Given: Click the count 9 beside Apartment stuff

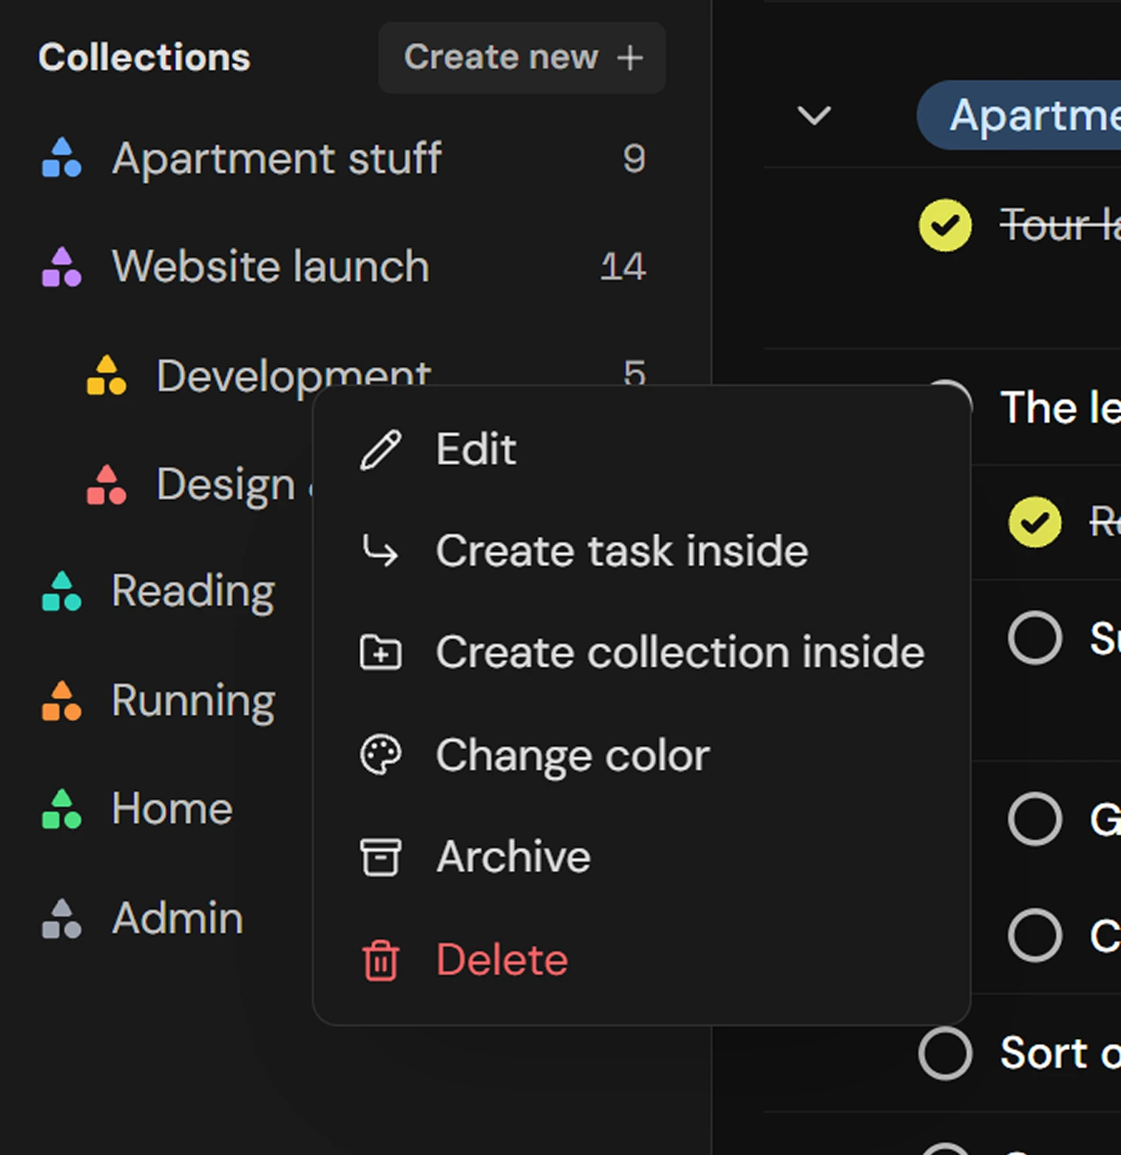Looking at the screenshot, I should tap(634, 158).
